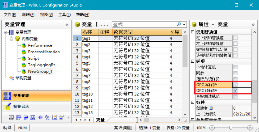The image size is (259, 132).
Task: Collapse the 各种 property group
Action: [x=192, y=102]
